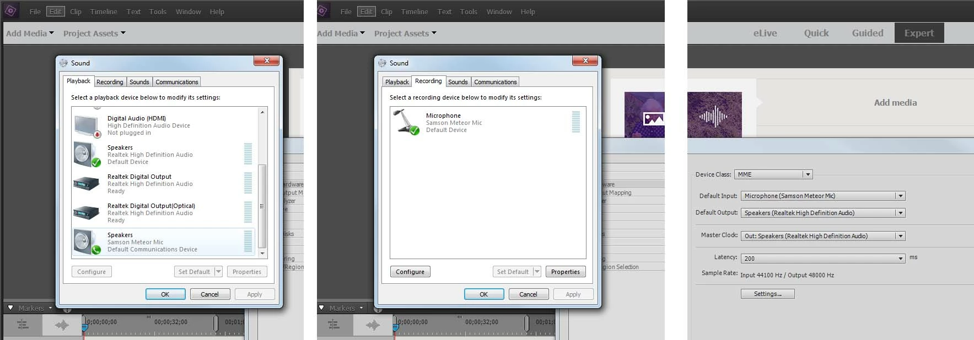Click the track layout icon below Markers behind the Recording dialog
The width and height of the screenshot is (974, 340).
click(333, 325)
